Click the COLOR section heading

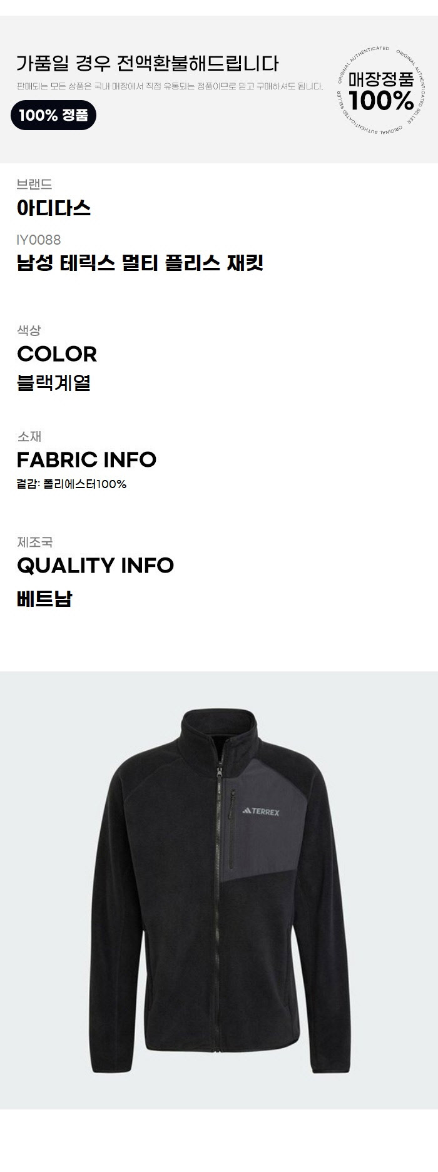57,354
